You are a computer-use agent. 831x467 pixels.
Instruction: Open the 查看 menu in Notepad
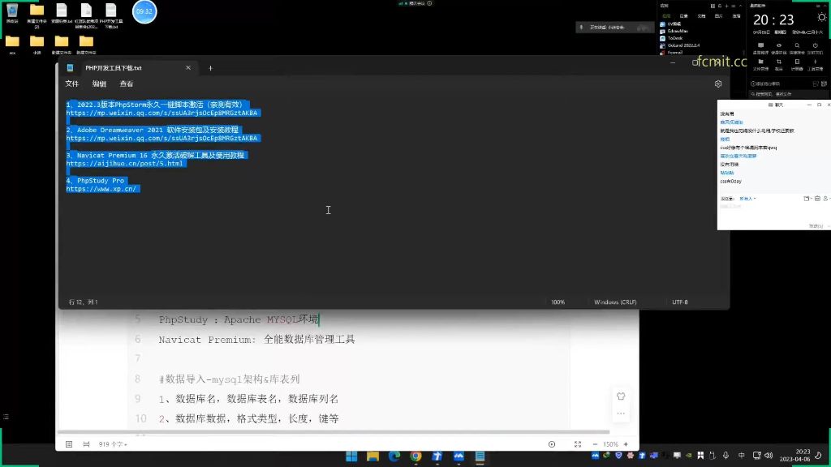tap(126, 84)
